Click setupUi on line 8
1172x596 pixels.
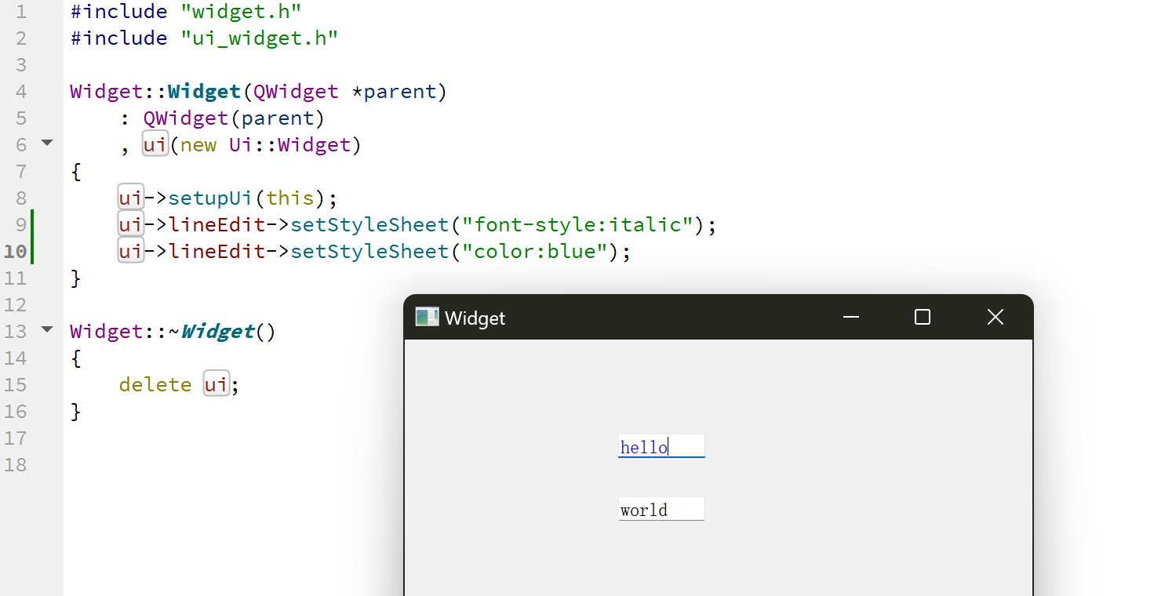210,198
